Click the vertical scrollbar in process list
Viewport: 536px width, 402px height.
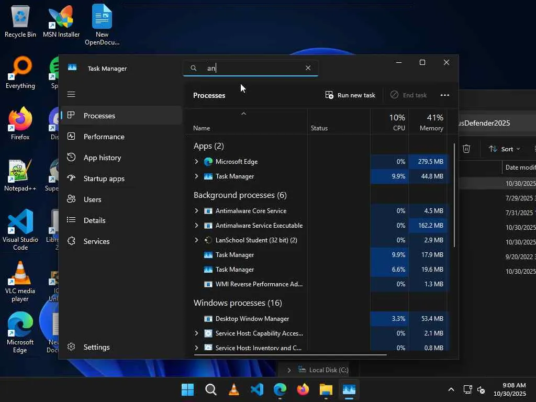(x=454, y=195)
